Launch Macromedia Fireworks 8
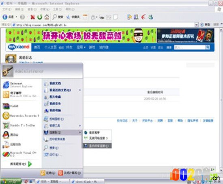223x184 pixels. [x=21, y=116]
